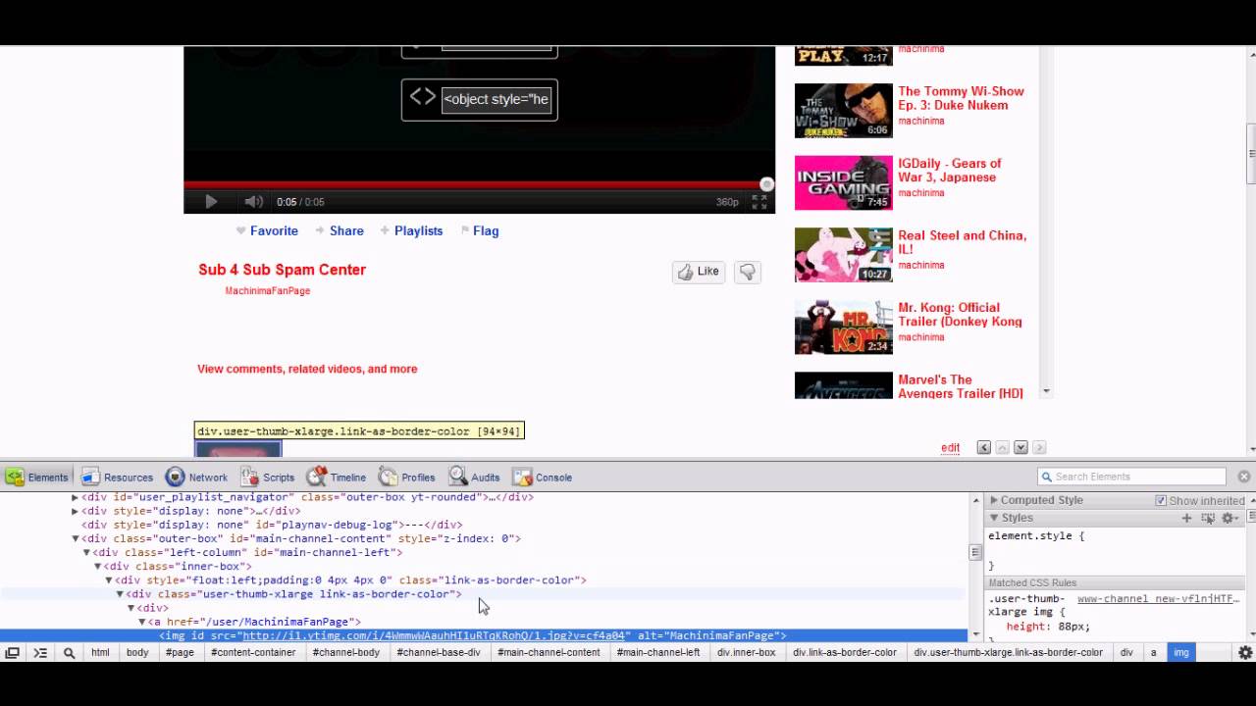Select the object embed code field
Screen dimensions: 1256x706
tap(497, 99)
